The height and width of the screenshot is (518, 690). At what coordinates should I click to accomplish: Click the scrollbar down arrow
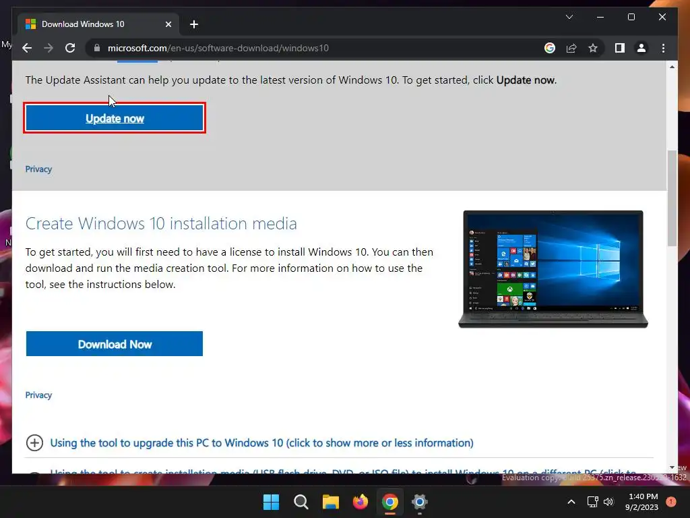tap(672, 467)
